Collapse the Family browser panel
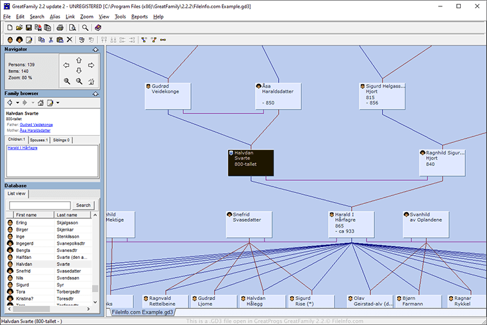Screen dimensions: 487x325 [95, 94]
